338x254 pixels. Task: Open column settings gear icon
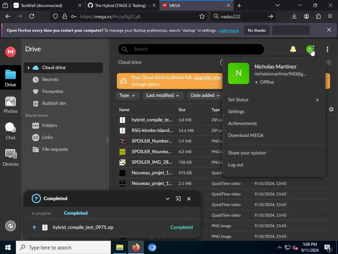pos(331,109)
